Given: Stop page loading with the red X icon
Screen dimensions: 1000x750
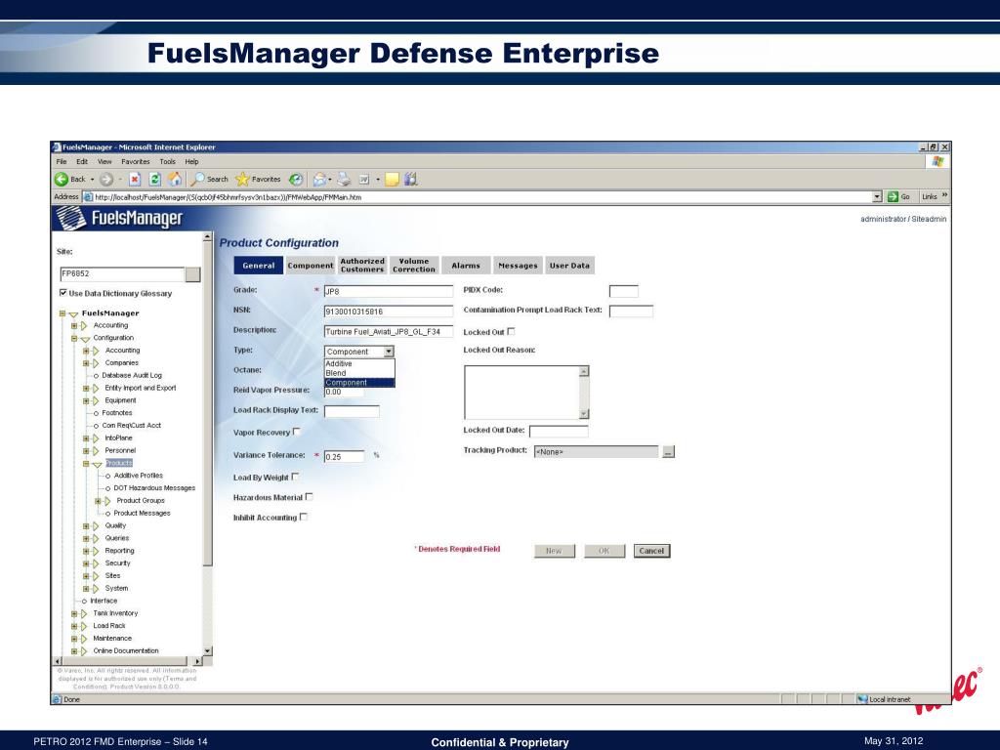Looking at the screenshot, I should (135, 180).
